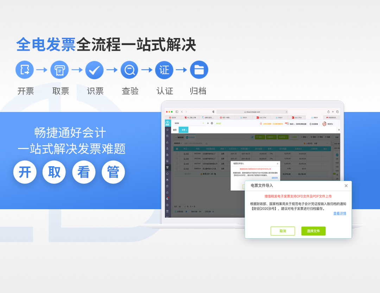The width and height of the screenshot is (380, 293).
Task: Expand the plus dropdown right of green buttons
Action: [304, 137]
